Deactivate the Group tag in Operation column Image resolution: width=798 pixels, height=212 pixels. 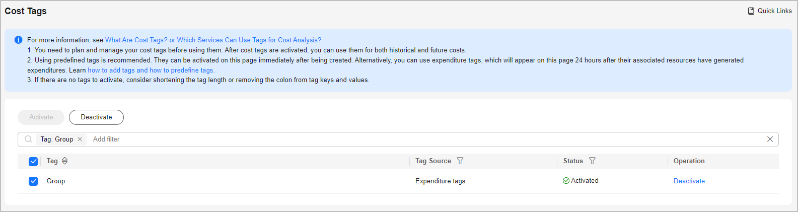[689, 181]
